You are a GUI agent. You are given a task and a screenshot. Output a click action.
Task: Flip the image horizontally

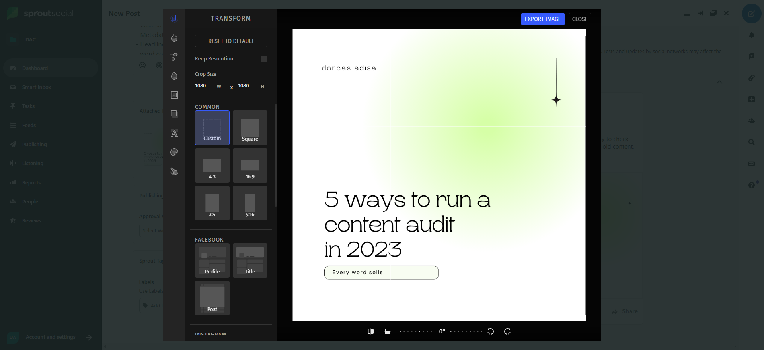point(371,331)
